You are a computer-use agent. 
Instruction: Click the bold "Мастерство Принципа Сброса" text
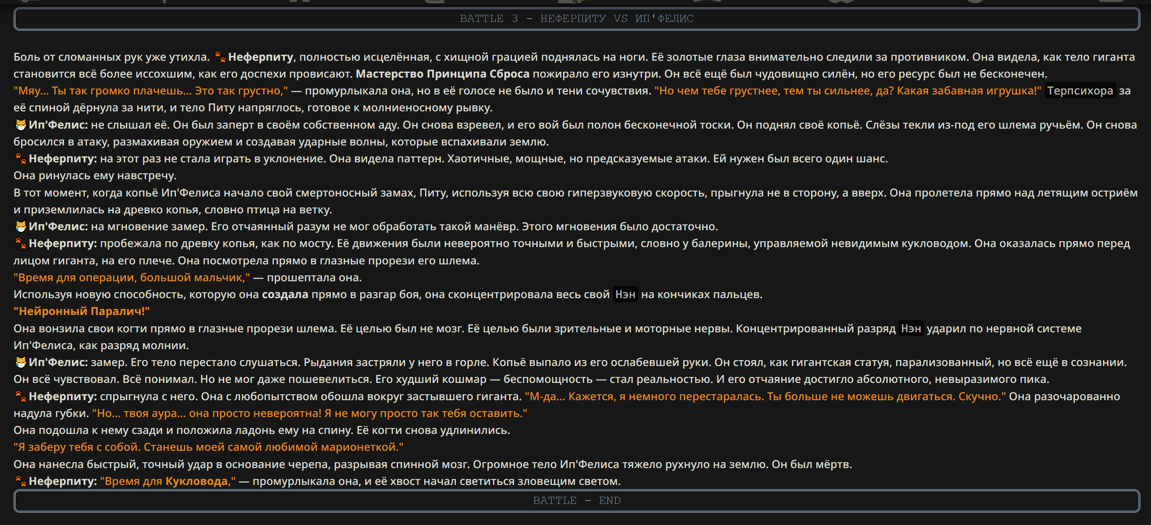[442, 74]
